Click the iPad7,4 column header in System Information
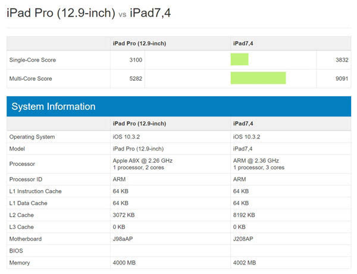Screen dimensions: 357x274 243,124
